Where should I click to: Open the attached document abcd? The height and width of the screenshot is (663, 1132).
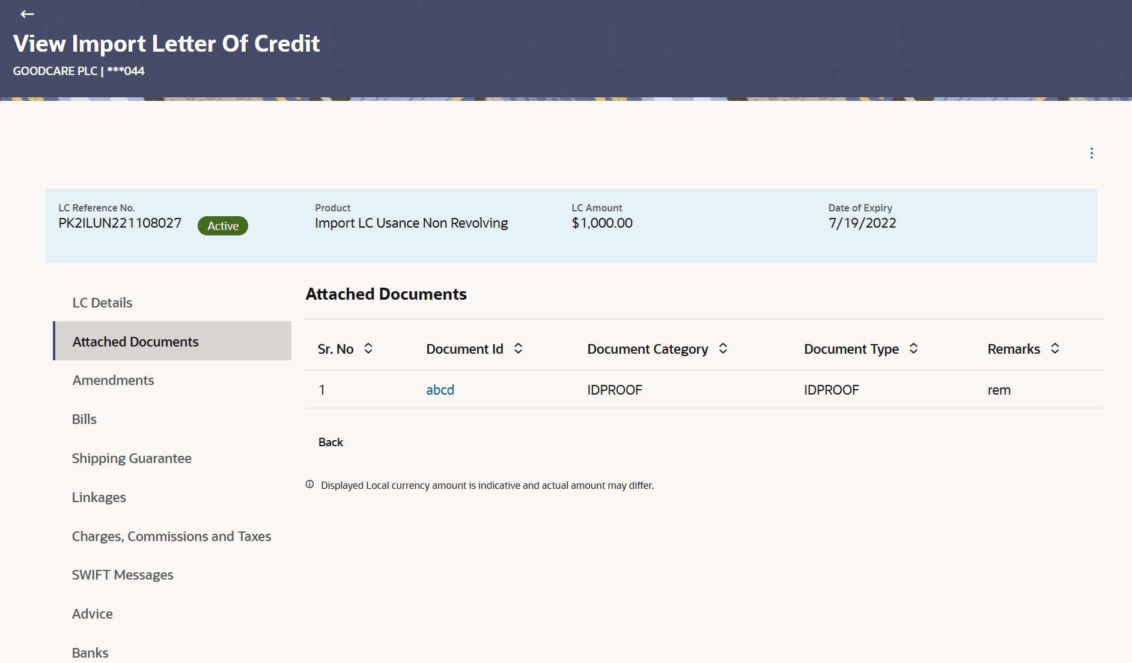440,389
